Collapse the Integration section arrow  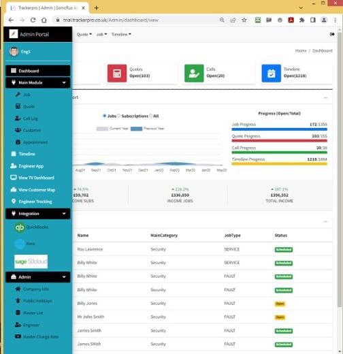(x=64, y=214)
